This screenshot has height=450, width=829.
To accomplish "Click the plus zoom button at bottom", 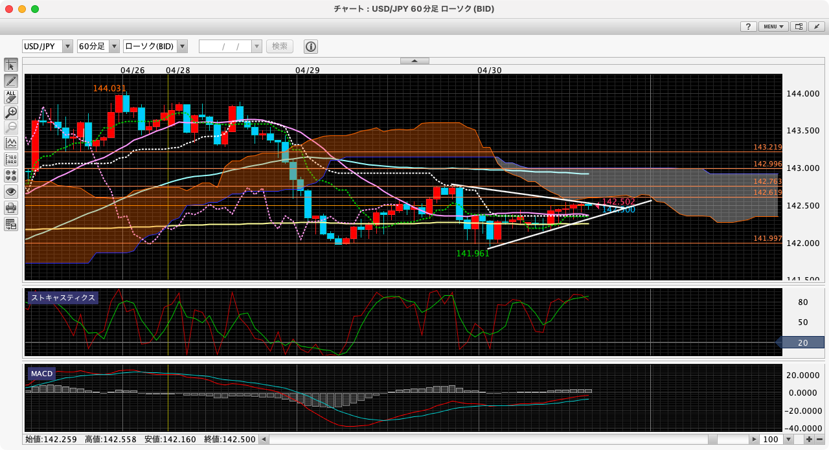I will (x=810, y=439).
